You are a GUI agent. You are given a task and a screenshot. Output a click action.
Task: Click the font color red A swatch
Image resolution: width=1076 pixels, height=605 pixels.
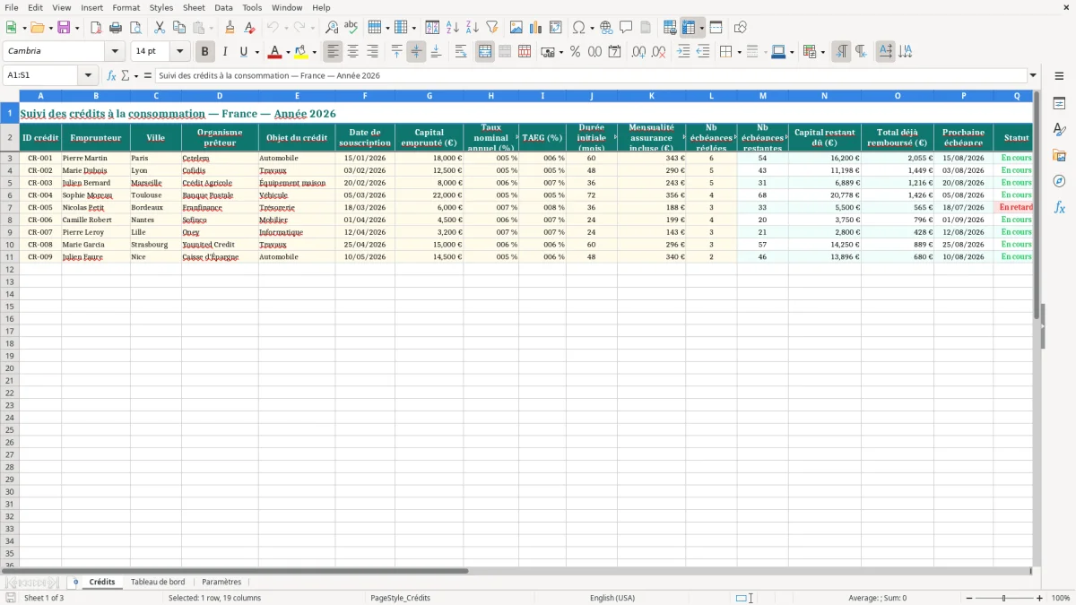pyautogui.click(x=275, y=52)
